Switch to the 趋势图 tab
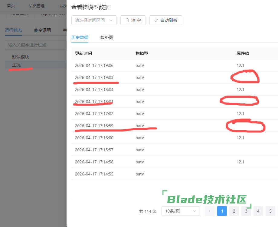This screenshot has height=227, width=278. [x=106, y=38]
